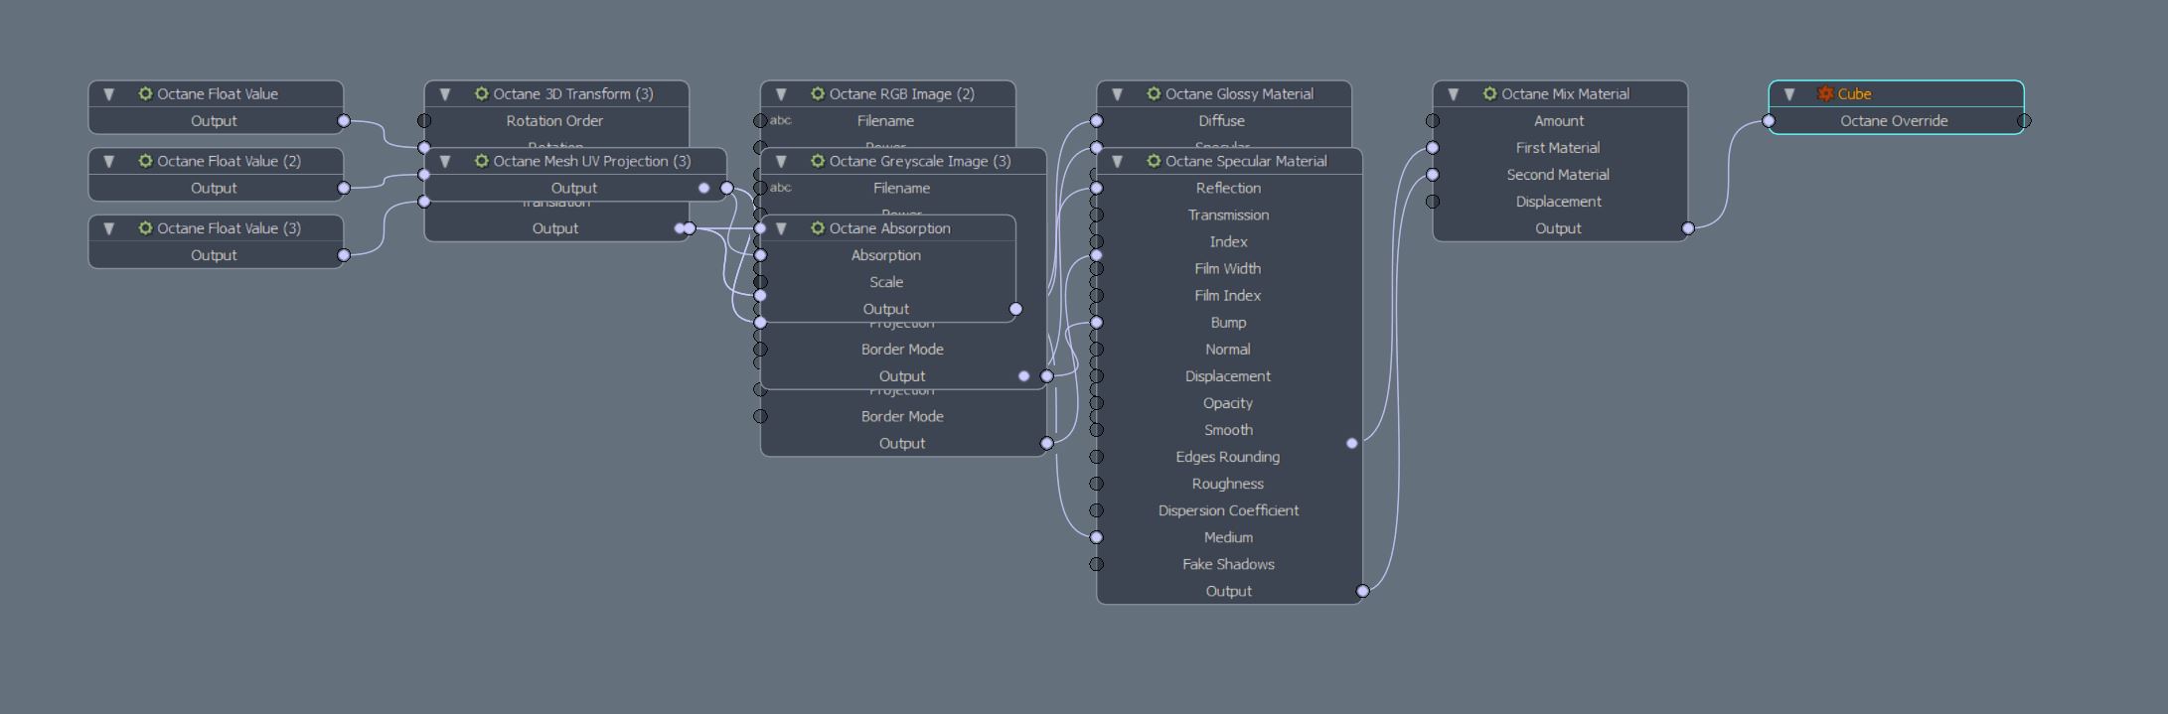Select the Edges Rounding channel row

pos(1229,456)
